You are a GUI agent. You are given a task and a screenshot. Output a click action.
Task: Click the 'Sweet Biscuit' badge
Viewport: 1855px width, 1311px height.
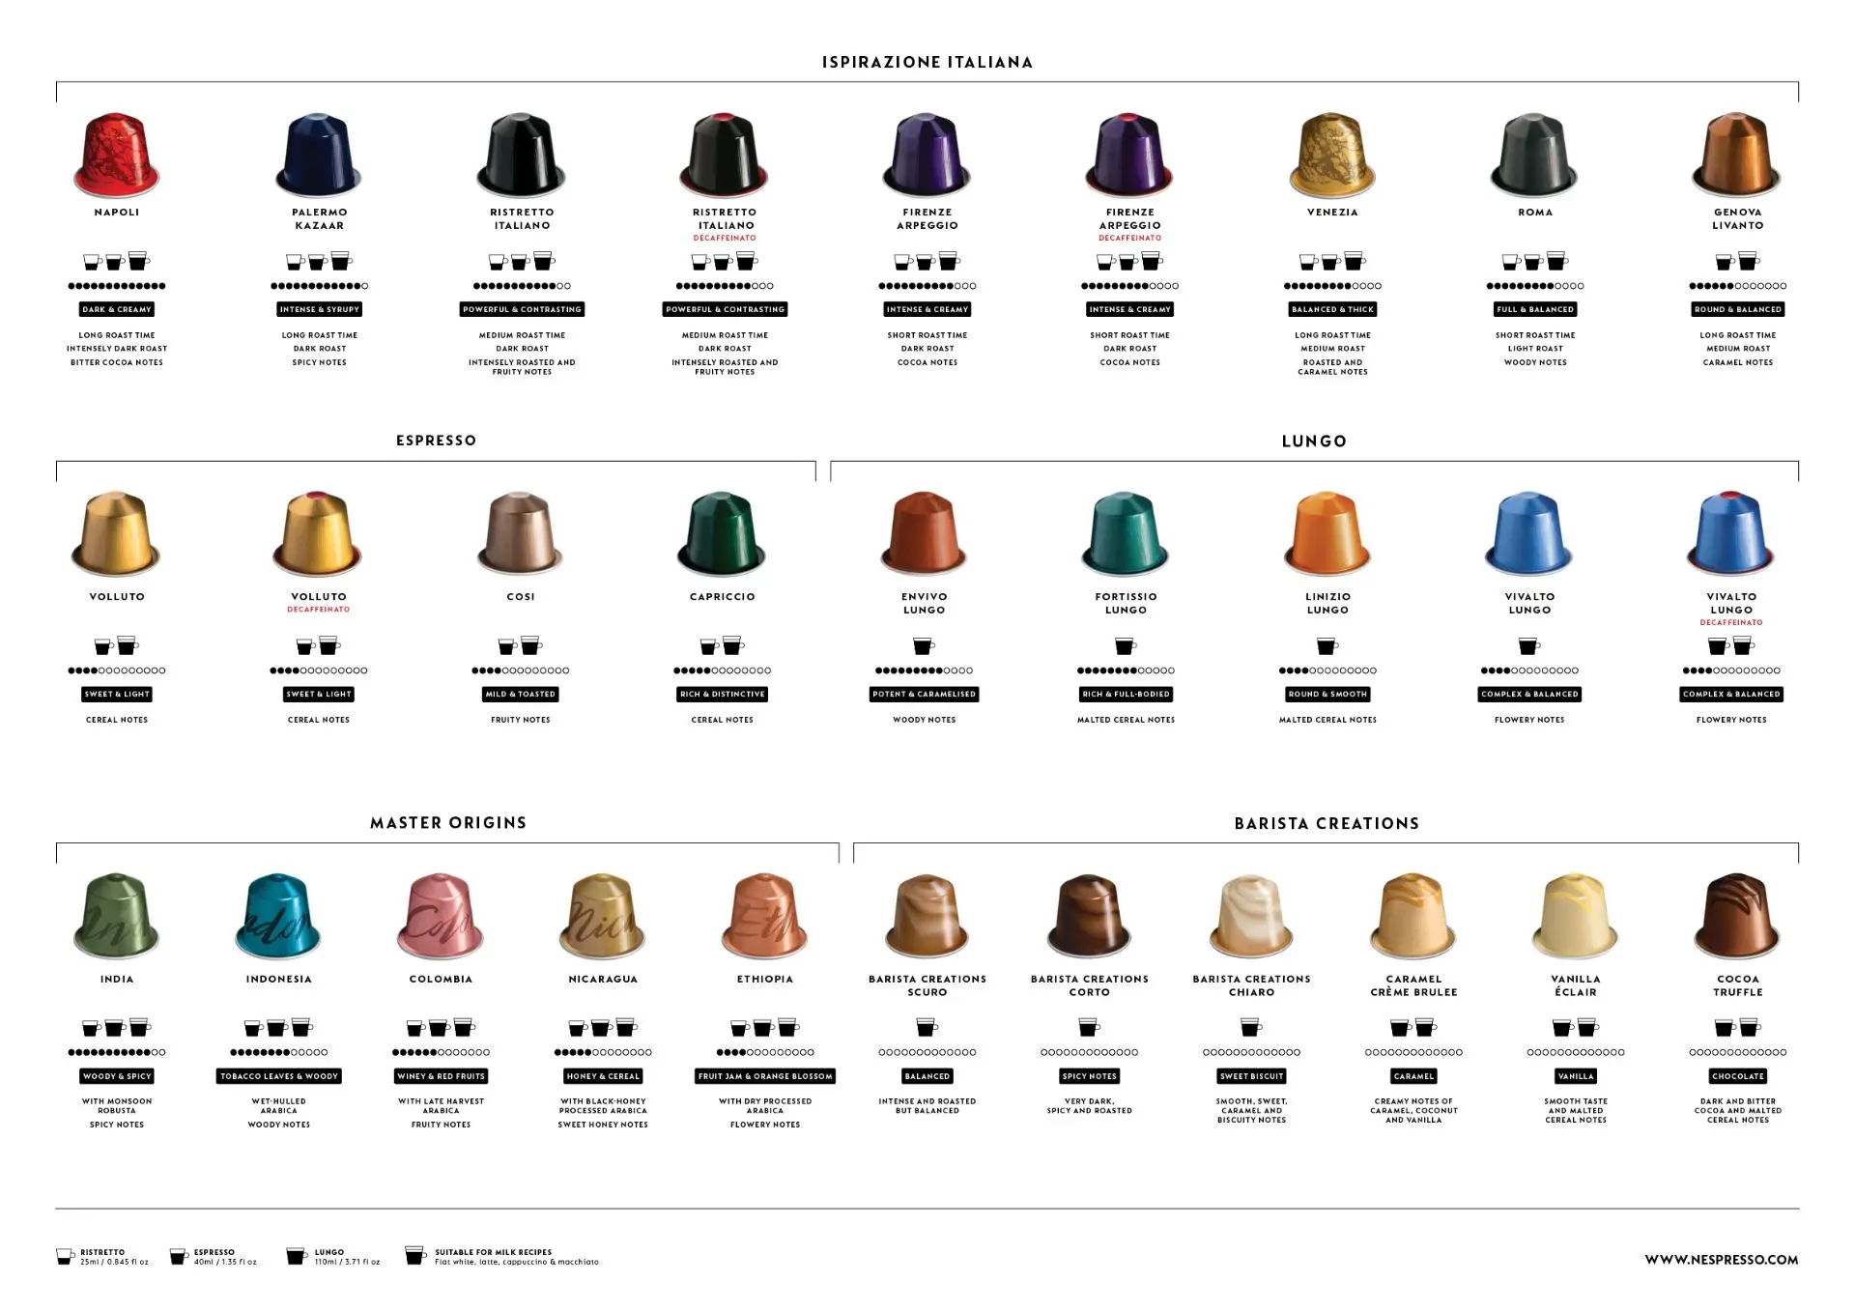click(1251, 1076)
